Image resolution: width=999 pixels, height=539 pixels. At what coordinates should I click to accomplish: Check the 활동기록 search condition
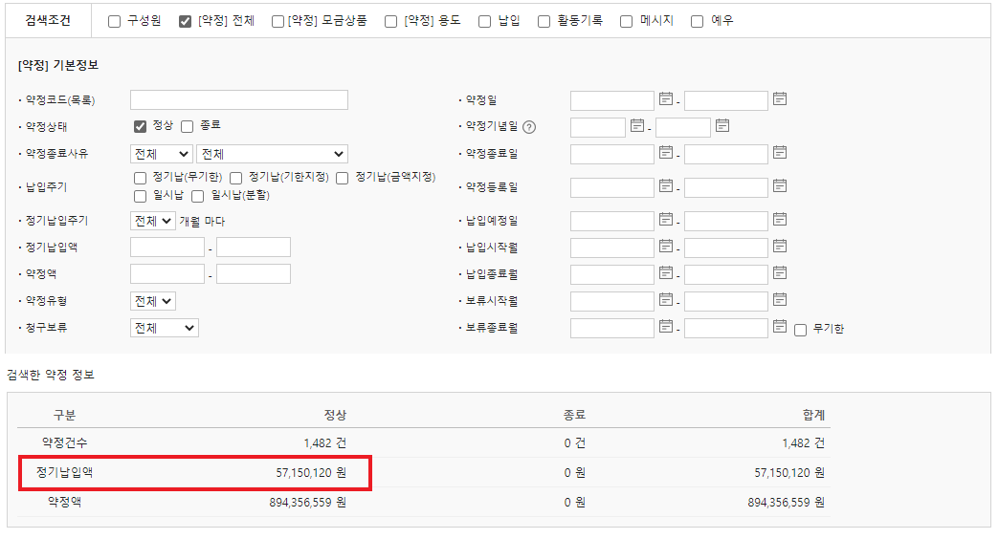544,22
